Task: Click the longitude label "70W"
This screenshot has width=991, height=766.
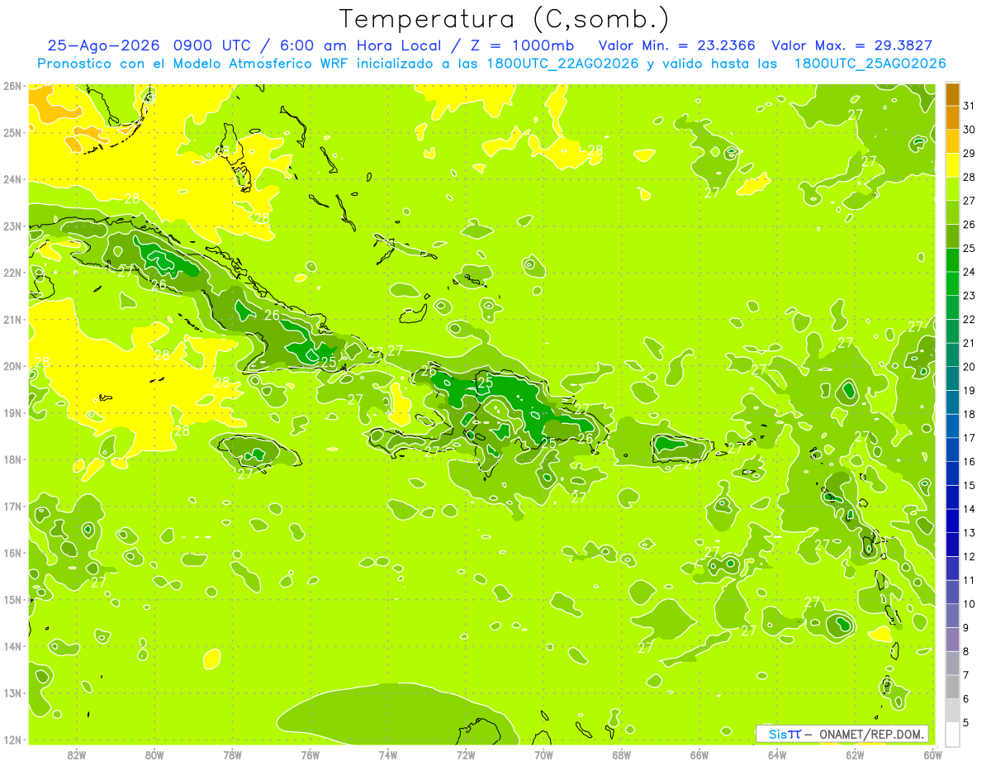Action: [x=543, y=754]
